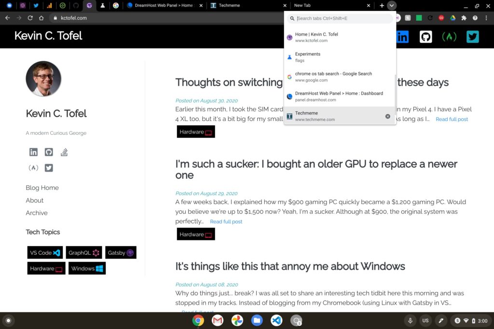Open freeCodeCamp icon in site header
The width and height of the screenshot is (494, 329).
pyautogui.click(x=449, y=37)
